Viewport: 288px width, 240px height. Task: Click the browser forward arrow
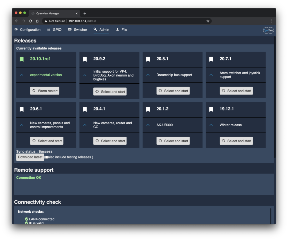pyautogui.click(x=24, y=21)
